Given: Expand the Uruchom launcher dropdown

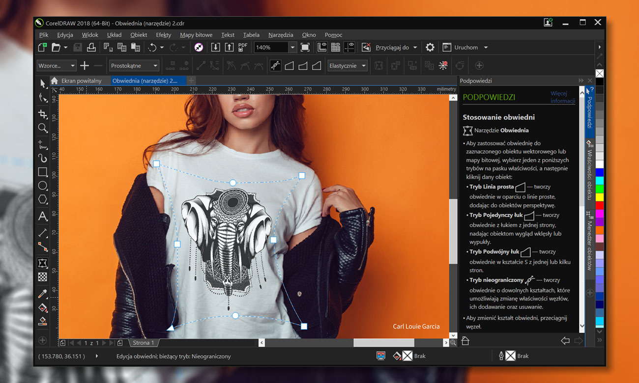Looking at the screenshot, I should [486, 48].
